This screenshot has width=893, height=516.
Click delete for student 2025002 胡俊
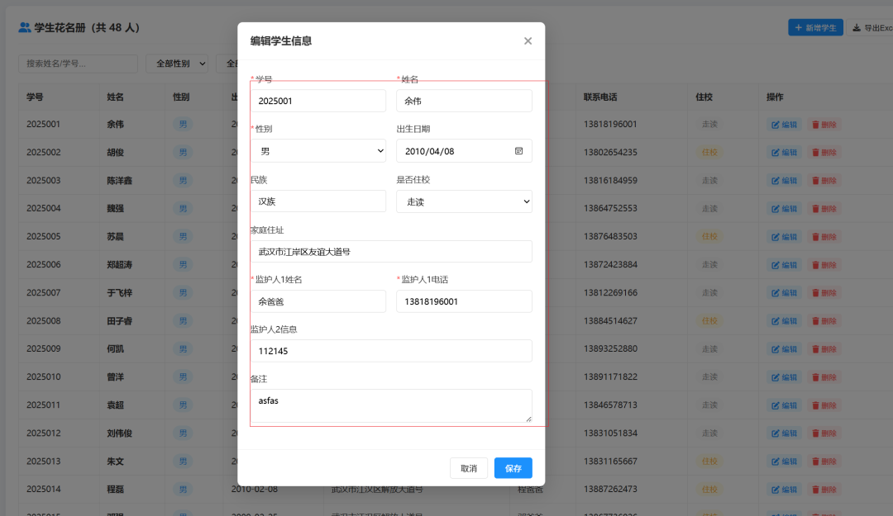824,153
